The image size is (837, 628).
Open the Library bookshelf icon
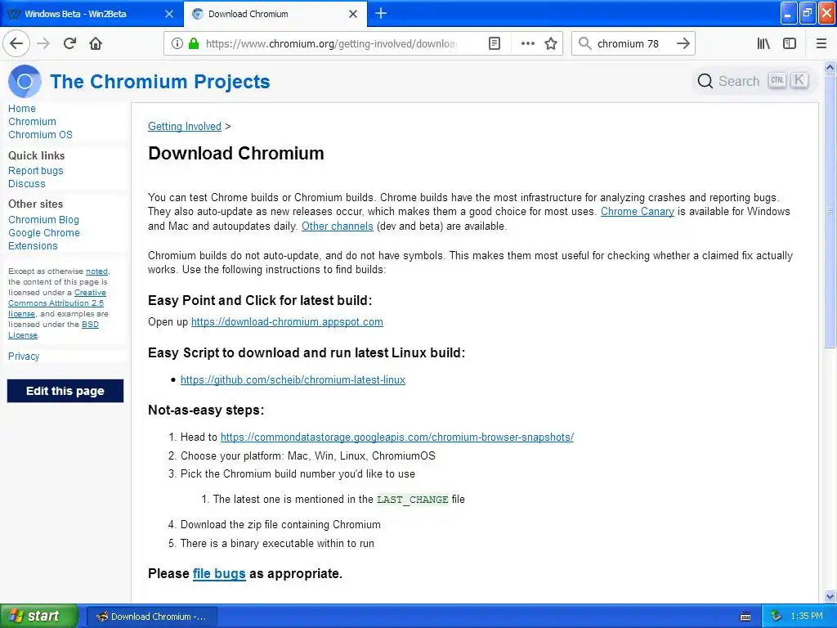(x=763, y=43)
